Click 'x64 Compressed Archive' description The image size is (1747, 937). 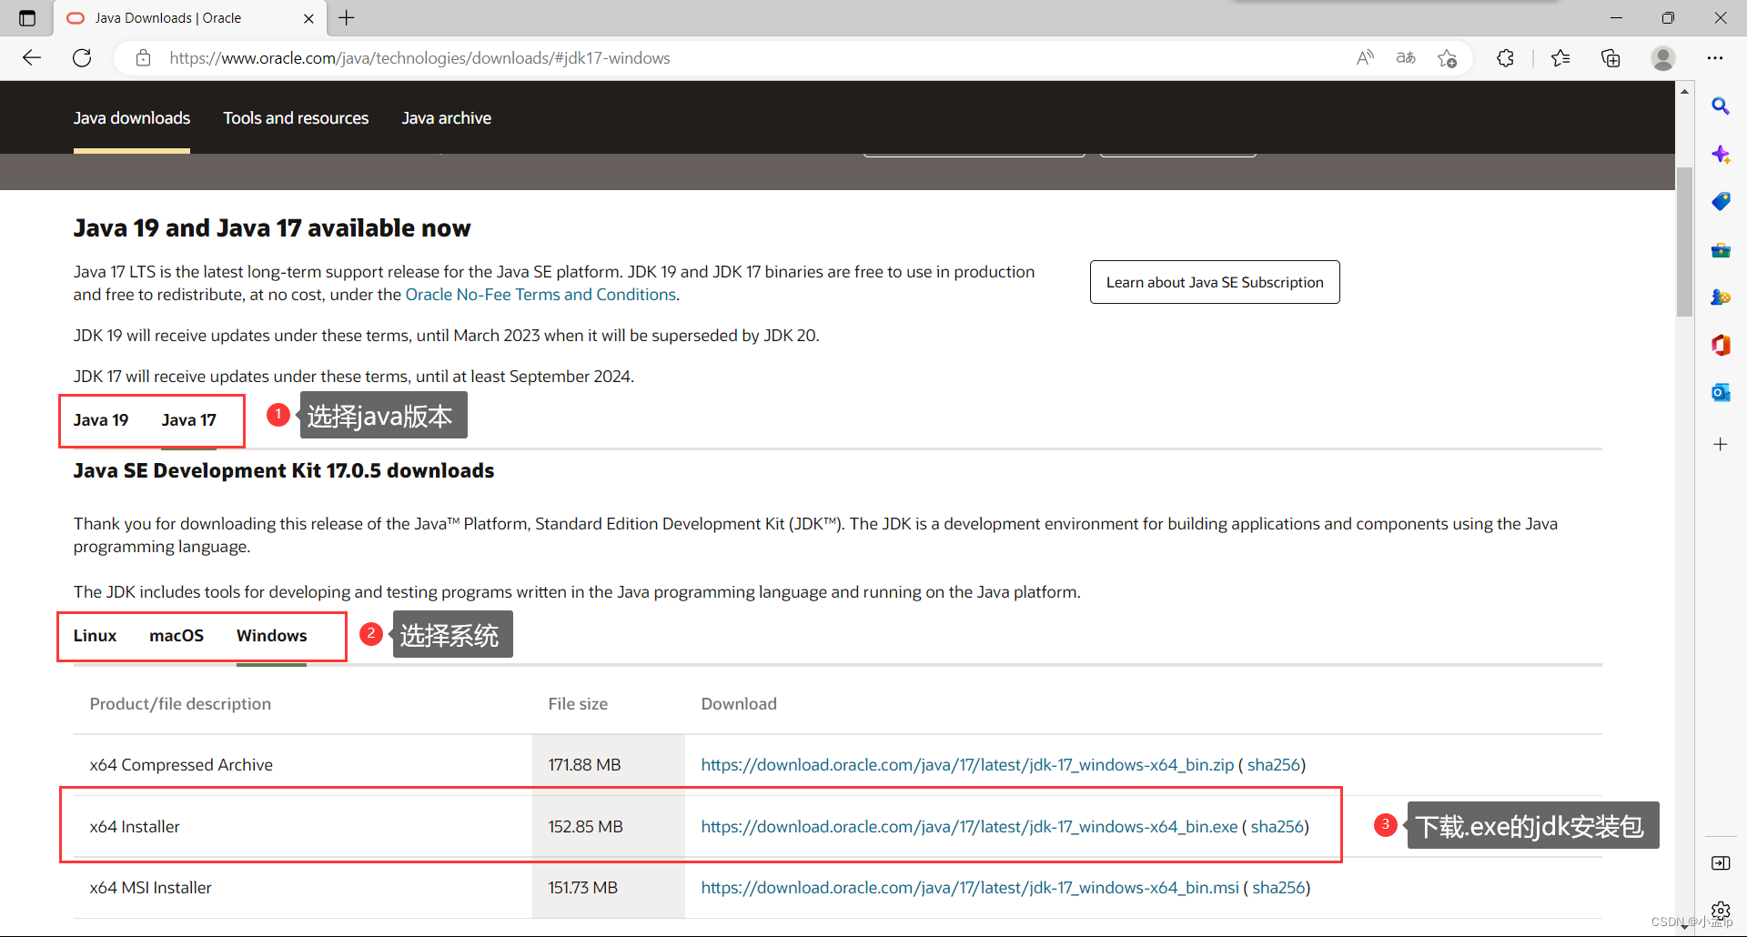(x=181, y=765)
